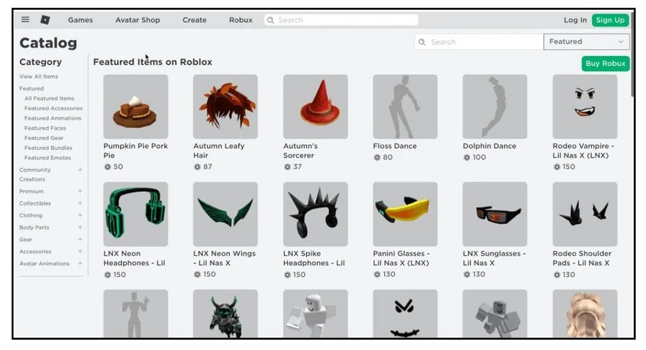Open the Featured sort dropdown
Viewport: 646px width, 350px height.
tap(587, 41)
